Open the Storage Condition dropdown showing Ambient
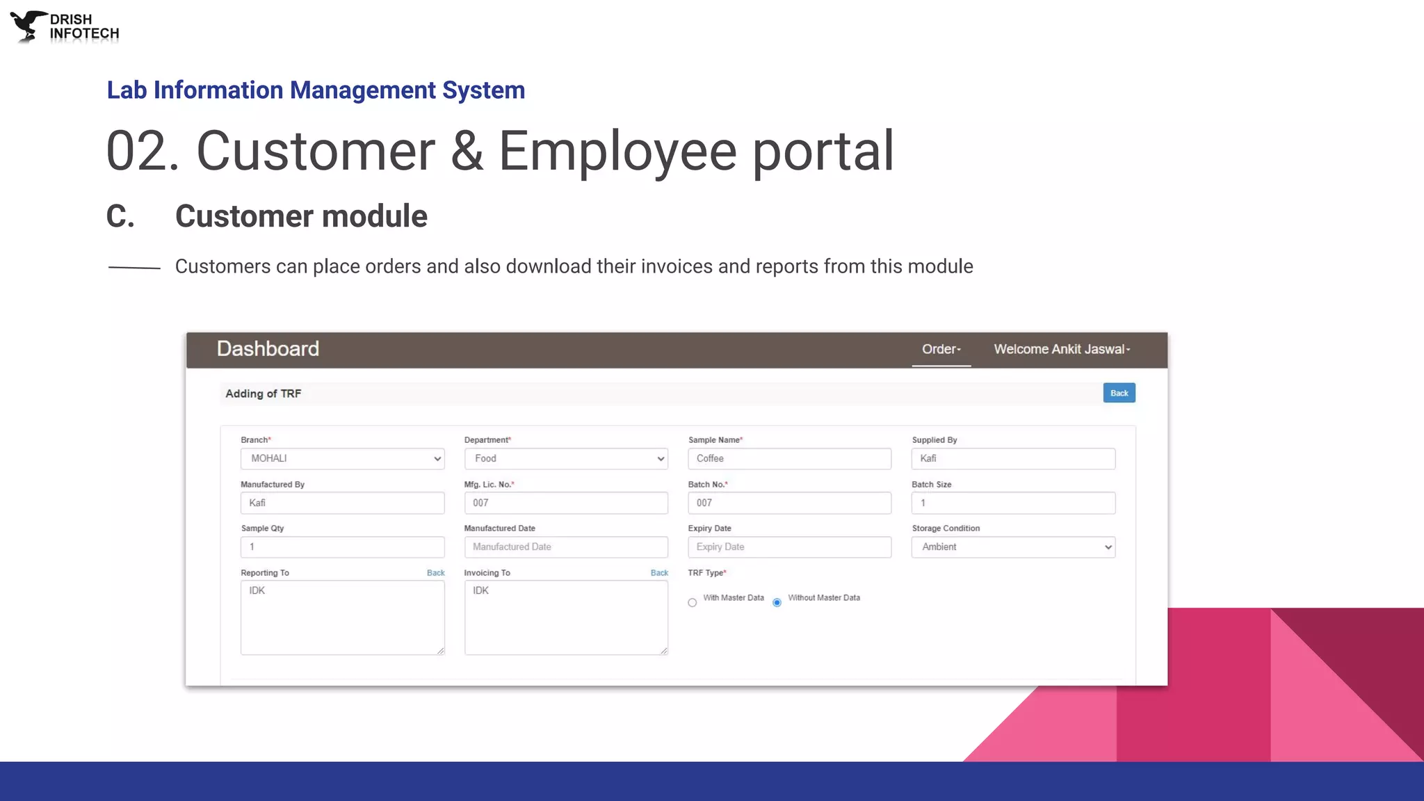 [x=1013, y=547]
